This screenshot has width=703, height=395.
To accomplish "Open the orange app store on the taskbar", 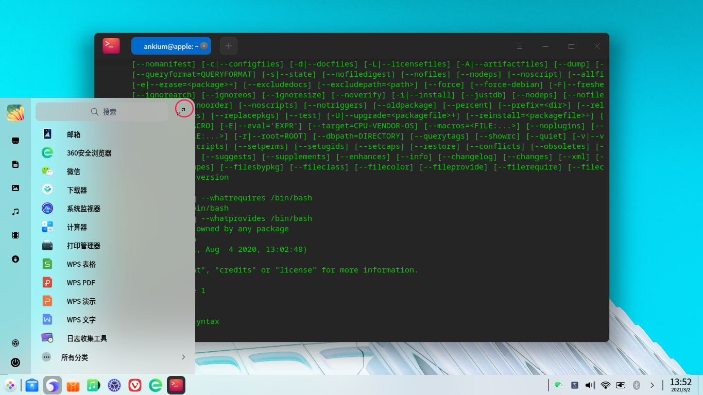I will coord(73,385).
